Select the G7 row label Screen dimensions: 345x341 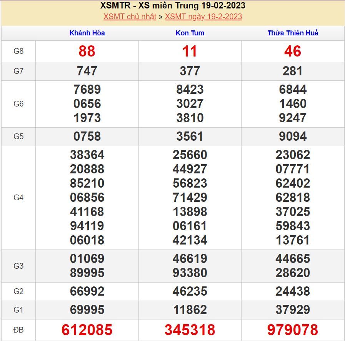pos(18,71)
